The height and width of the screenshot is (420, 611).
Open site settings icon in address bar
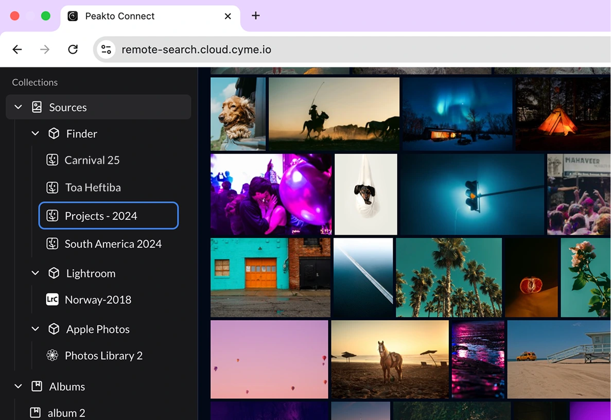pos(106,49)
